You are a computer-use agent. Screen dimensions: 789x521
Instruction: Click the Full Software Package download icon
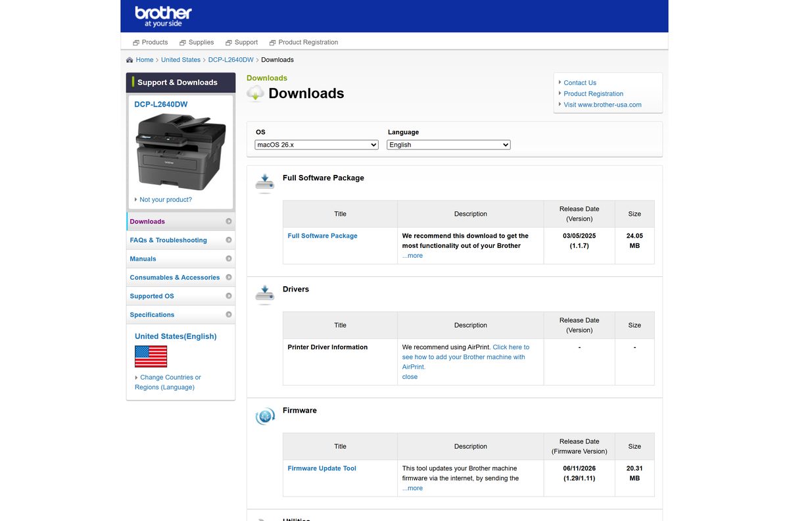pyautogui.click(x=264, y=183)
